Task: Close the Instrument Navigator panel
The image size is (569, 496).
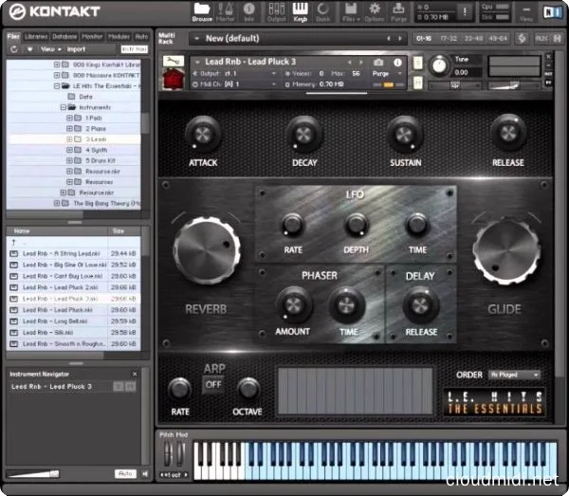Action: [x=135, y=374]
